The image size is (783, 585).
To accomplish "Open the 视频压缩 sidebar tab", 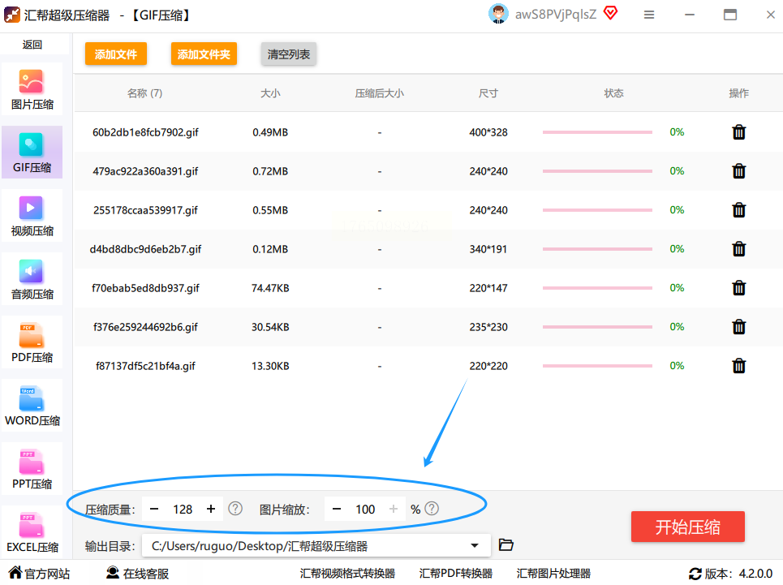I will 32,216.
